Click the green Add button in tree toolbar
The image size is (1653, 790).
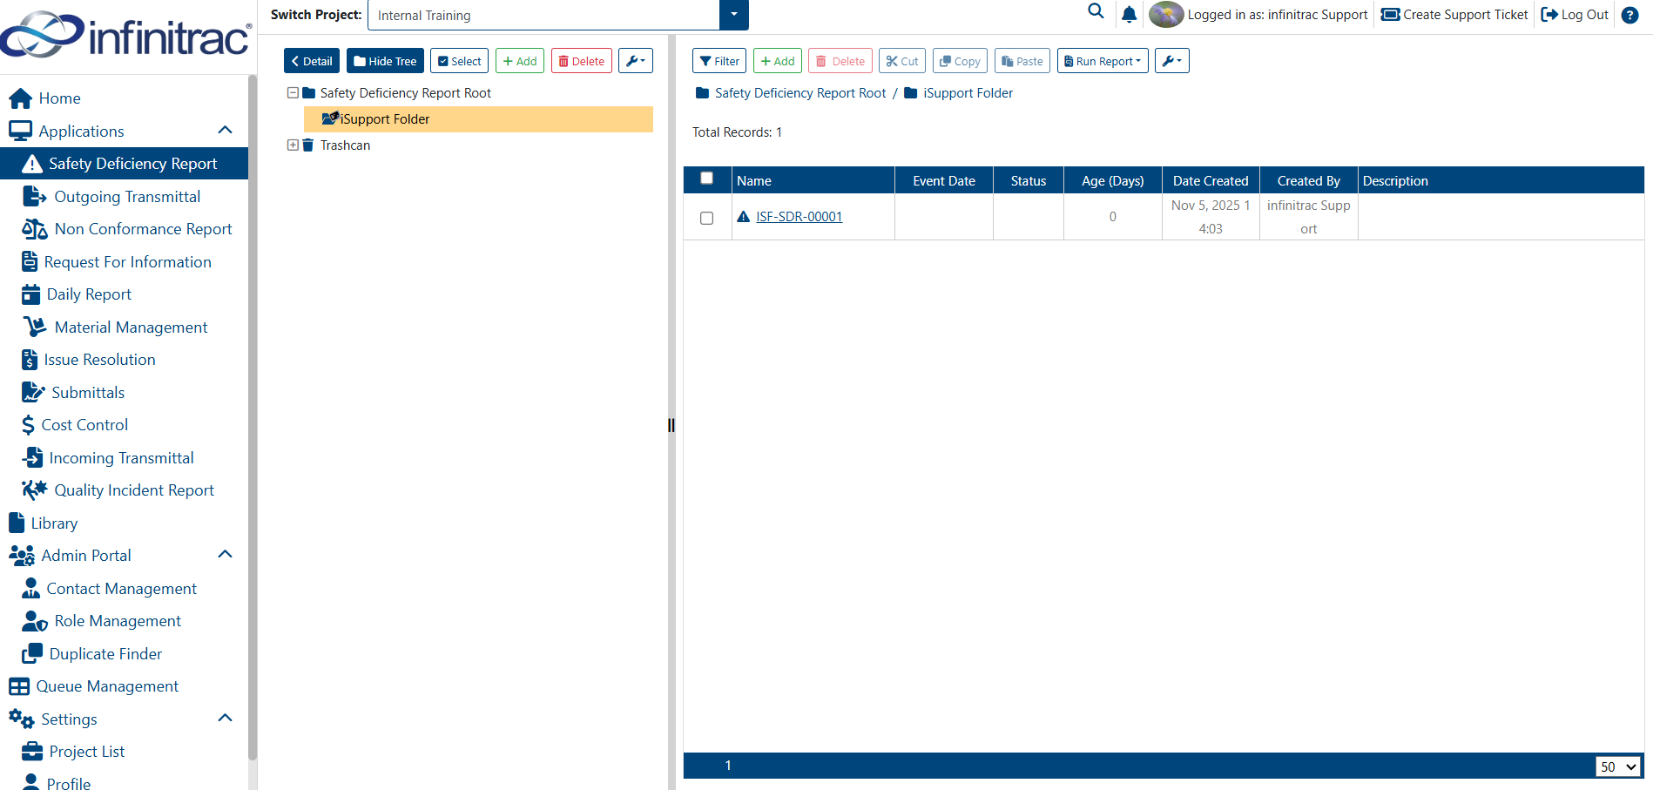pyautogui.click(x=520, y=61)
